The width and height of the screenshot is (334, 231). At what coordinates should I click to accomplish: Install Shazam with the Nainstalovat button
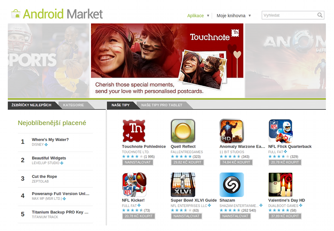[235, 216]
